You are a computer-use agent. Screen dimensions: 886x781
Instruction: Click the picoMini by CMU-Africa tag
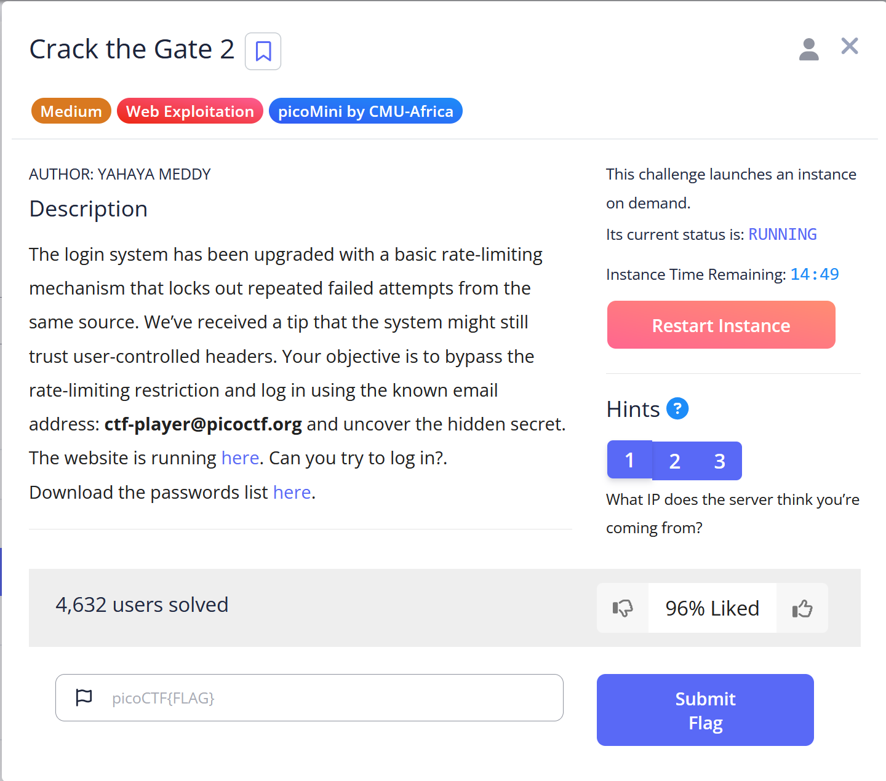point(365,111)
